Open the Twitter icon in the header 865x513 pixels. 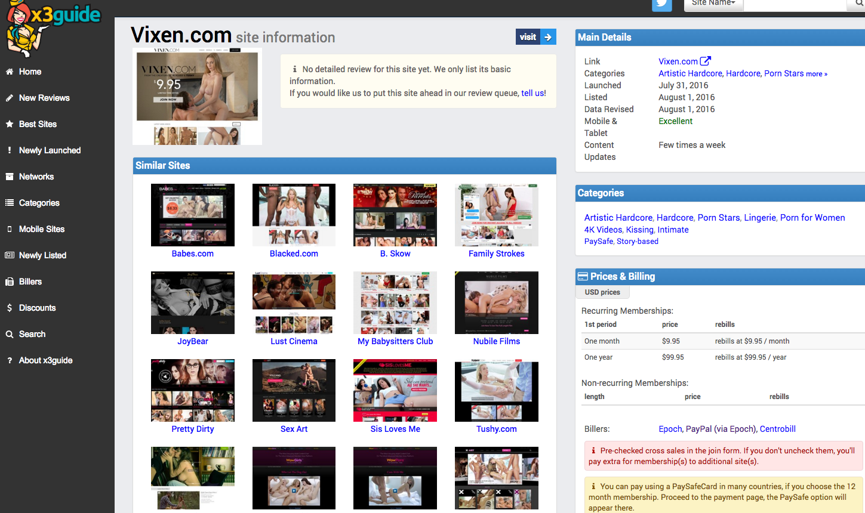[661, 4]
